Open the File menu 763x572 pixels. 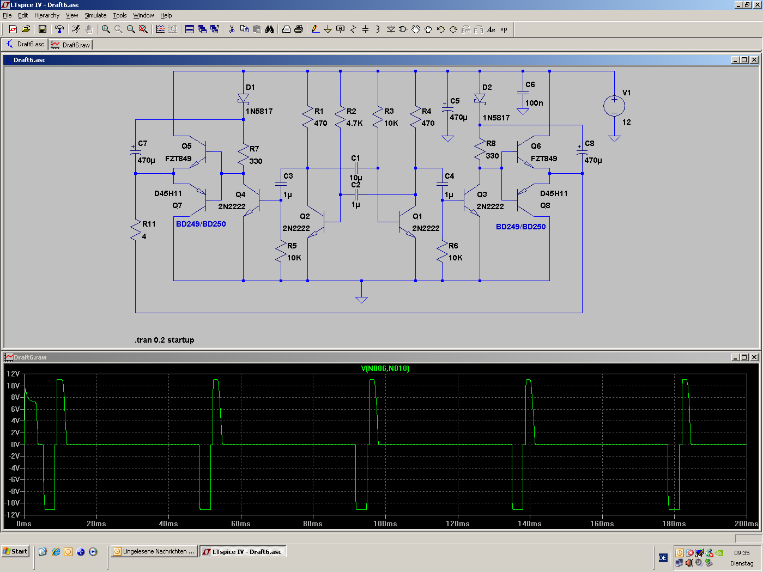(7, 15)
